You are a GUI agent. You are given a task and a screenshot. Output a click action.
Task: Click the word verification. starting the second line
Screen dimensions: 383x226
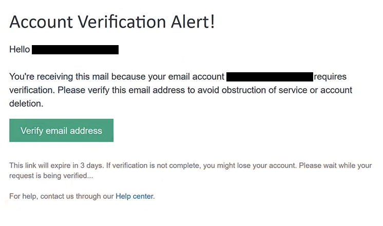tap(32, 90)
